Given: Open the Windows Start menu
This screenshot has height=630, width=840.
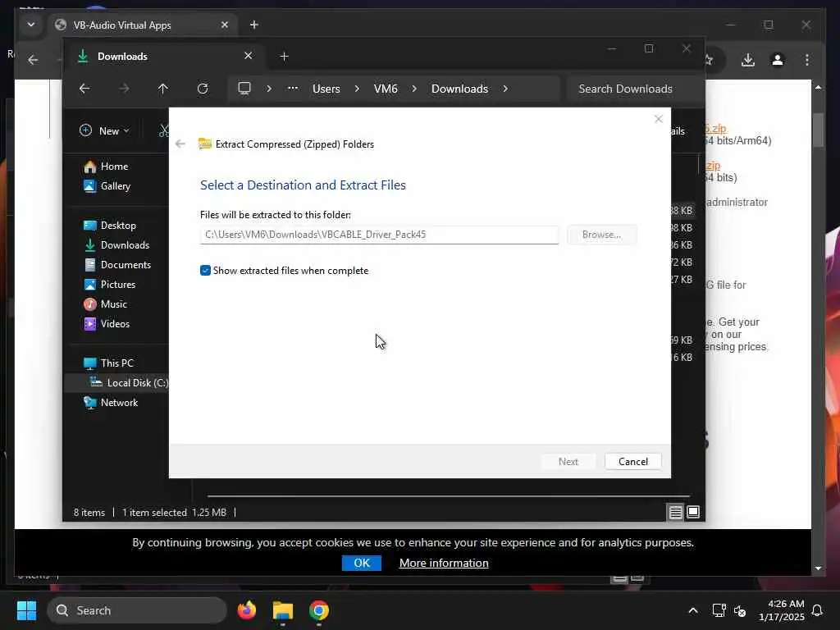Looking at the screenshot, I should point(26,610).
